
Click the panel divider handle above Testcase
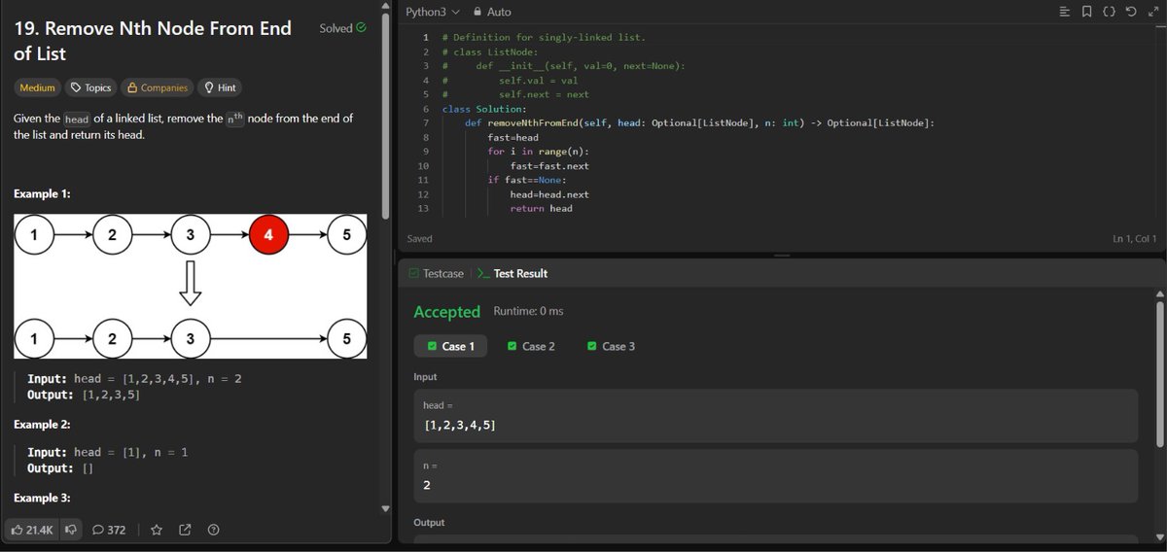pyautogui.click(x=782, y=256)
